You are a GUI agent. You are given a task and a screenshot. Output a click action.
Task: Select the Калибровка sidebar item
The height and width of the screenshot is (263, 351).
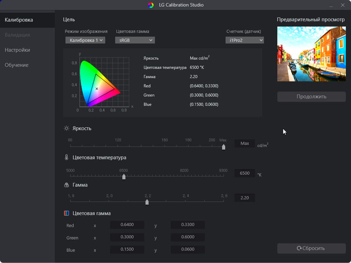[x=19, y=20]
